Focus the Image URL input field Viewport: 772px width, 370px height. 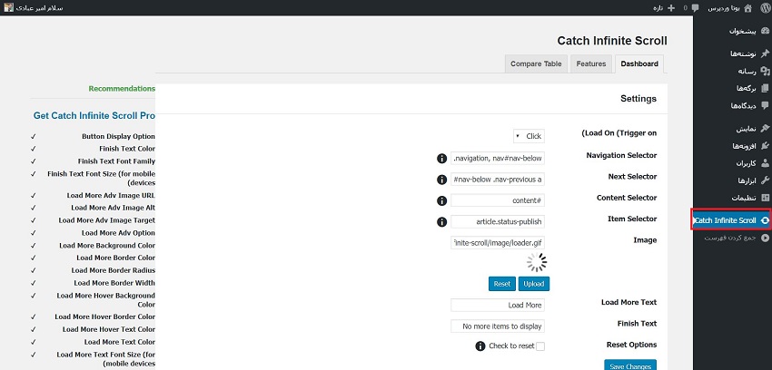tap(498, 243)
